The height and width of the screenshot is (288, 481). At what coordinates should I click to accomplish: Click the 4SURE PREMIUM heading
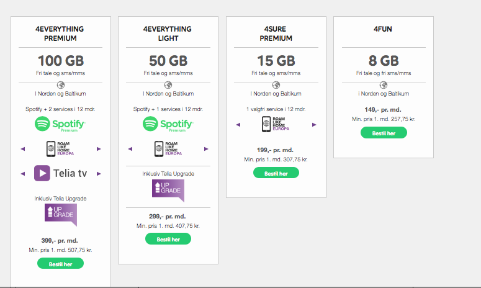(x=276, y=34)
